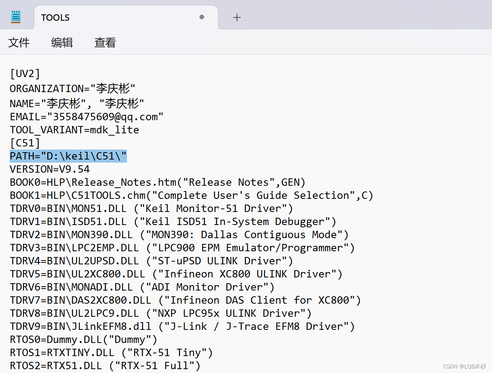This screenshot has width=492, height=373.
Task: Click the RTOS1=RTXTINY.DLL line
Action: (112, 353)
